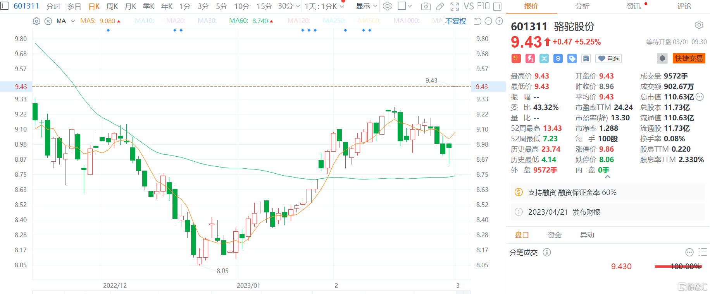
Task: Open the 30分 interval dropdown arrow
Action: point(298,6)
